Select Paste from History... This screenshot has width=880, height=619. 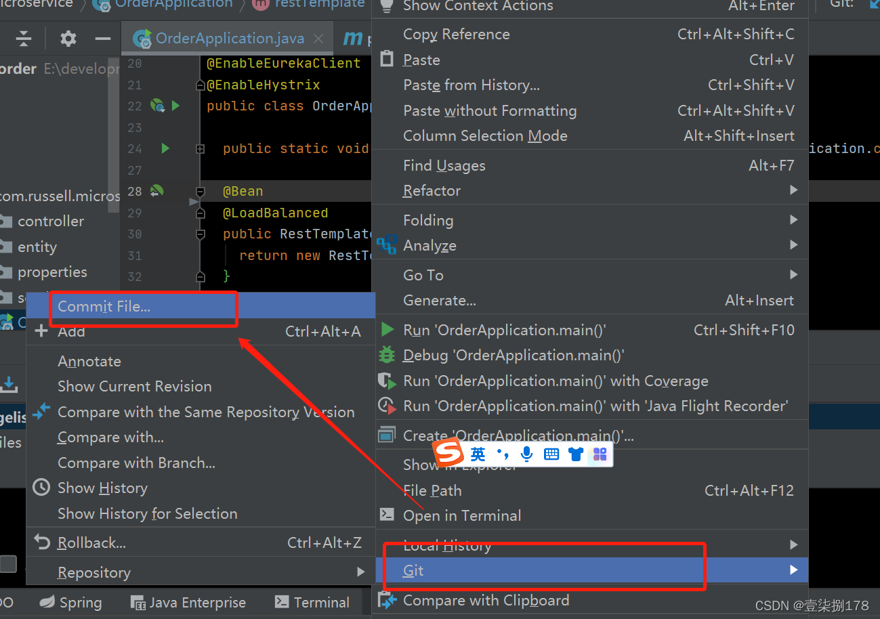[591, 85]
